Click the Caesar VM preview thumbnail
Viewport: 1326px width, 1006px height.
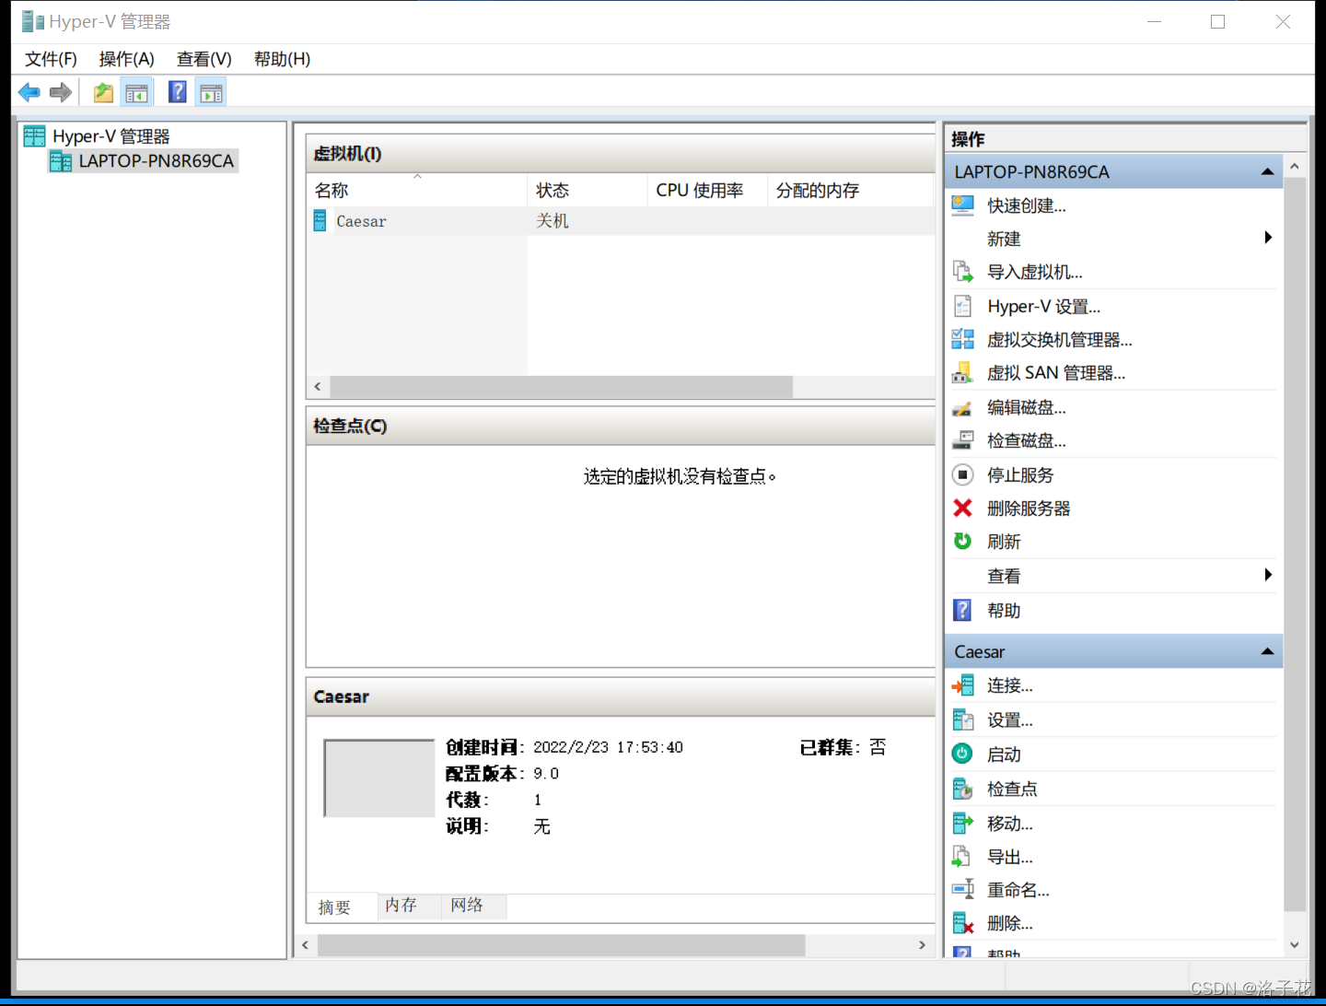[378, 778]
